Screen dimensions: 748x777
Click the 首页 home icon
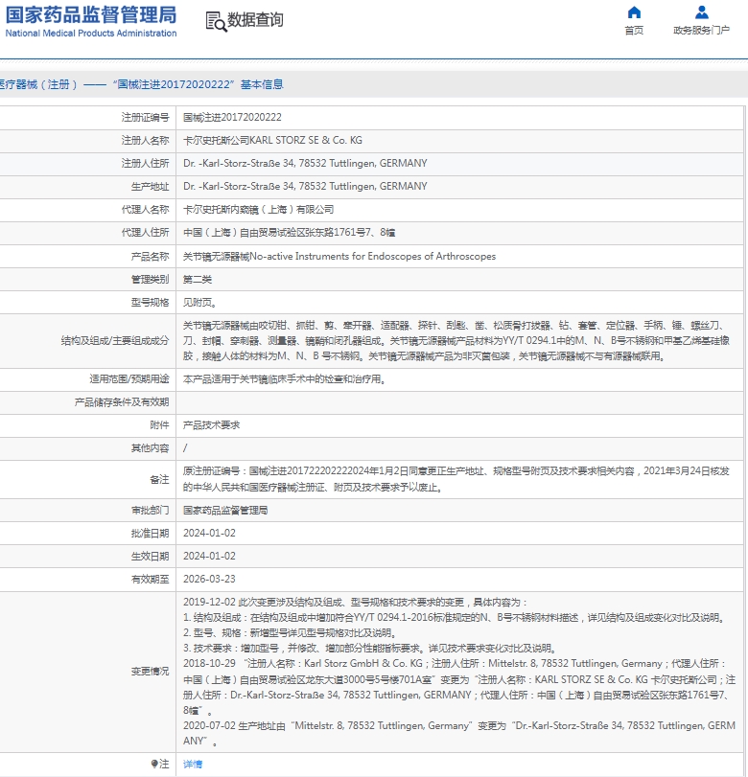634,11
